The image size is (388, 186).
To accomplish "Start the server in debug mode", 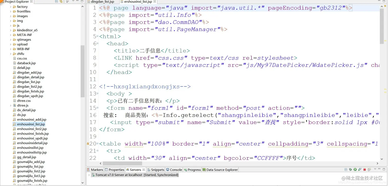I will (351, 170).
